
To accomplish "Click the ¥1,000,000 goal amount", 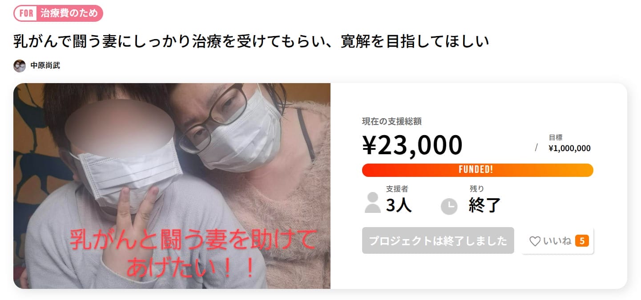I will (569, 148).
